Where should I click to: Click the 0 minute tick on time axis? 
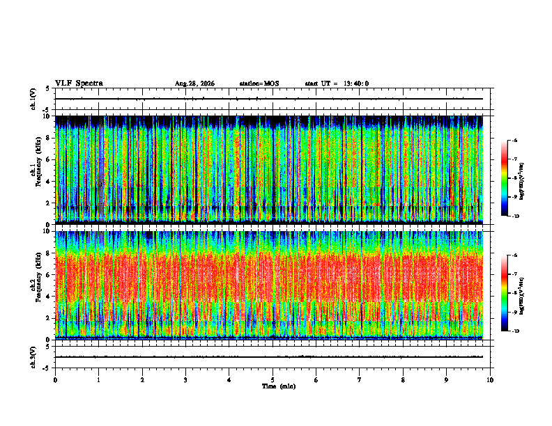coord(55,380)
